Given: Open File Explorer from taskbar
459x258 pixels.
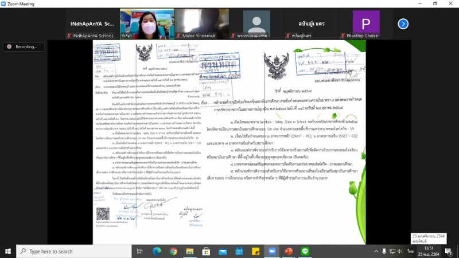Looking at the screenshot, I should tap(190, 251).
